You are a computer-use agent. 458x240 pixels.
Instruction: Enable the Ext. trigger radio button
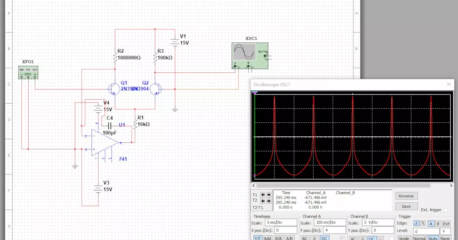click(446, 210)
